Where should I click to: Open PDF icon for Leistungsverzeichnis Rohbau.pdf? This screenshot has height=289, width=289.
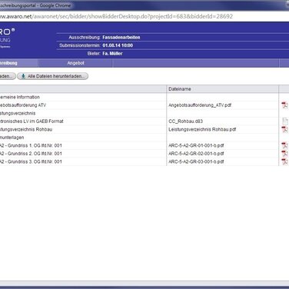pyautogui.click(x=284, y=129)
